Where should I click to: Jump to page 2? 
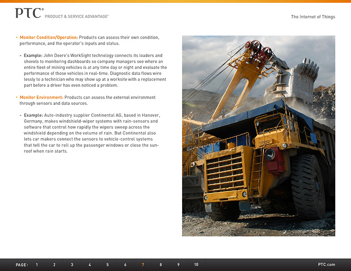tap(54, 265)
